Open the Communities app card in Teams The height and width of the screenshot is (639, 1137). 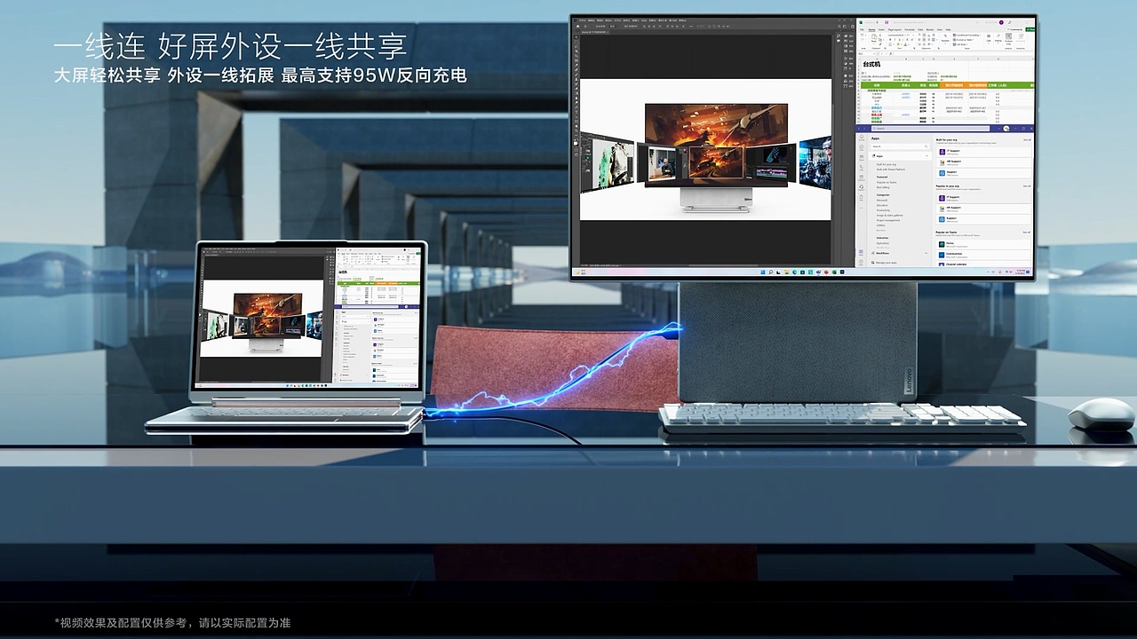pyautogui.click(x=984, y=255)
